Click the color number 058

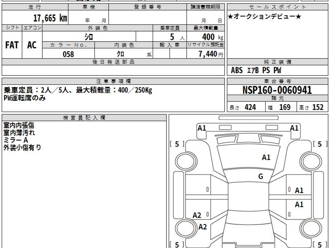[68, 54]
